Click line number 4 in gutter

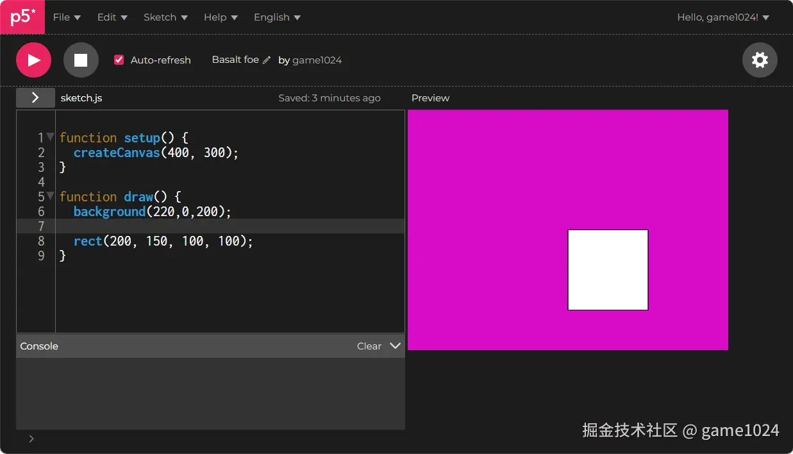pyautogui.click(x=41, y=182)
